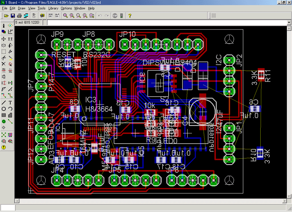This screenshot has width=292, height=212.
Task: Click the Stop command button
Action: [115, 16]
